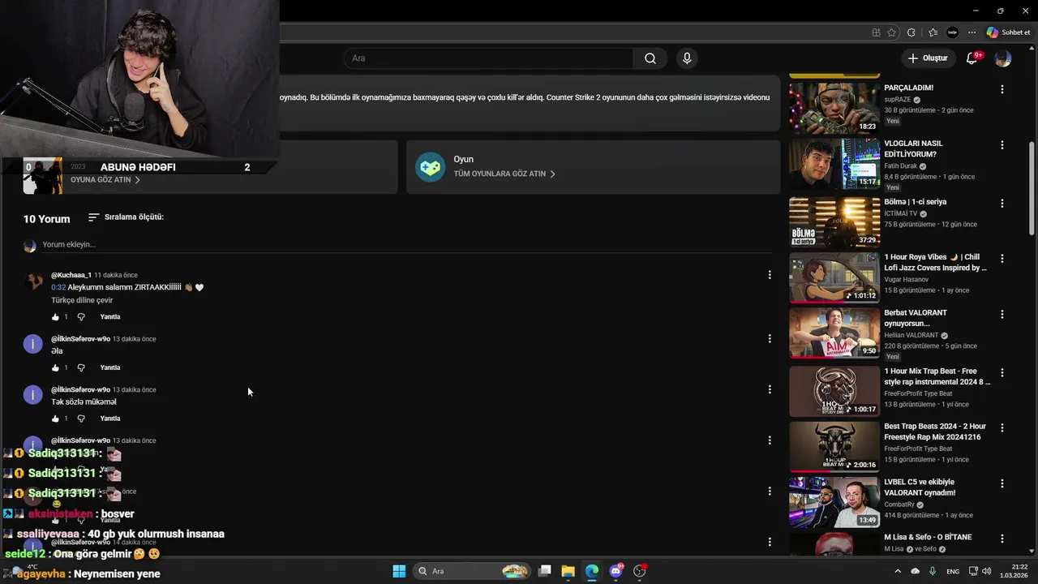Screen dimensions: 1038x584
Task: Open YouTube notifications bell
Action: (x=972, y=58)
